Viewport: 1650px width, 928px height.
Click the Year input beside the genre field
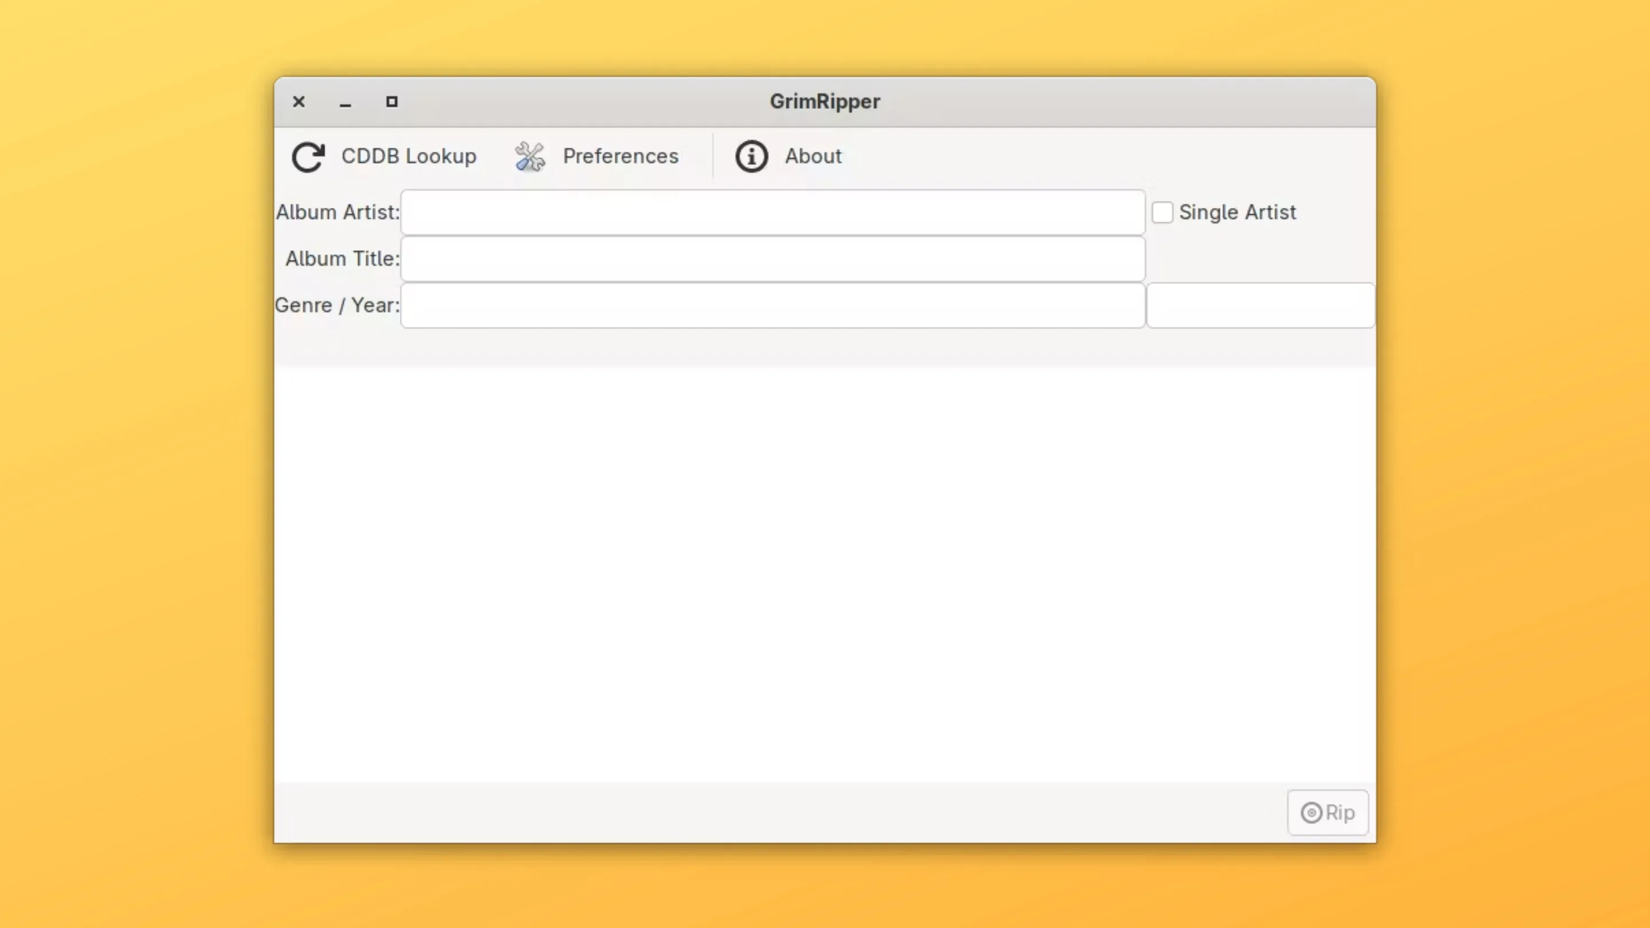click(x=1259, y=305)
